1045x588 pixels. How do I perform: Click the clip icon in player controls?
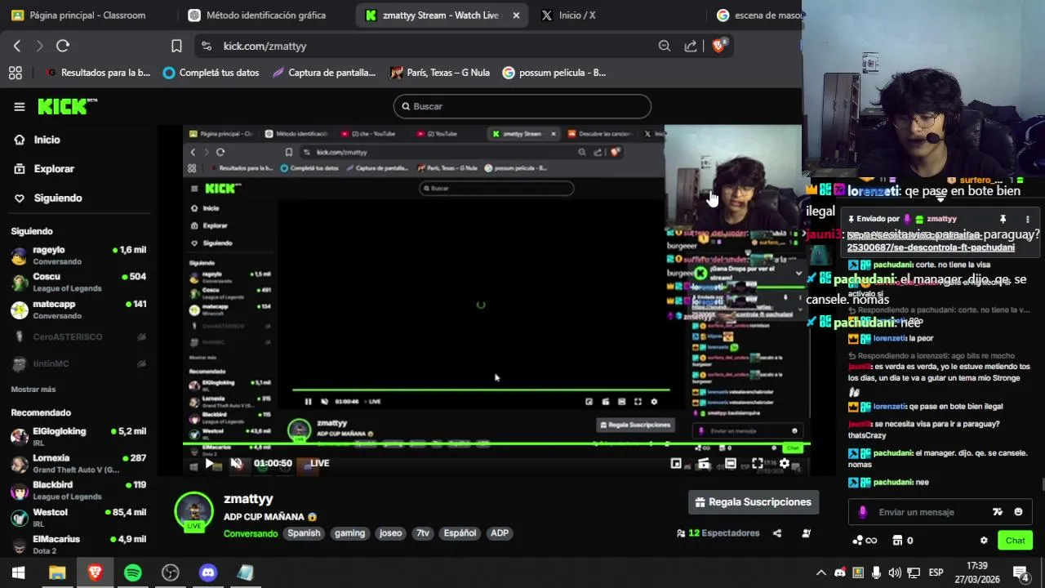coord(704,463)
